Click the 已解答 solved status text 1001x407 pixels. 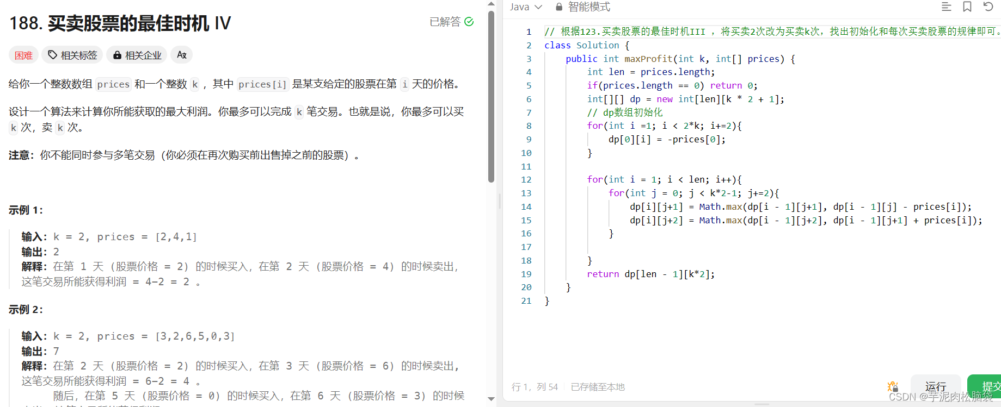445,22
